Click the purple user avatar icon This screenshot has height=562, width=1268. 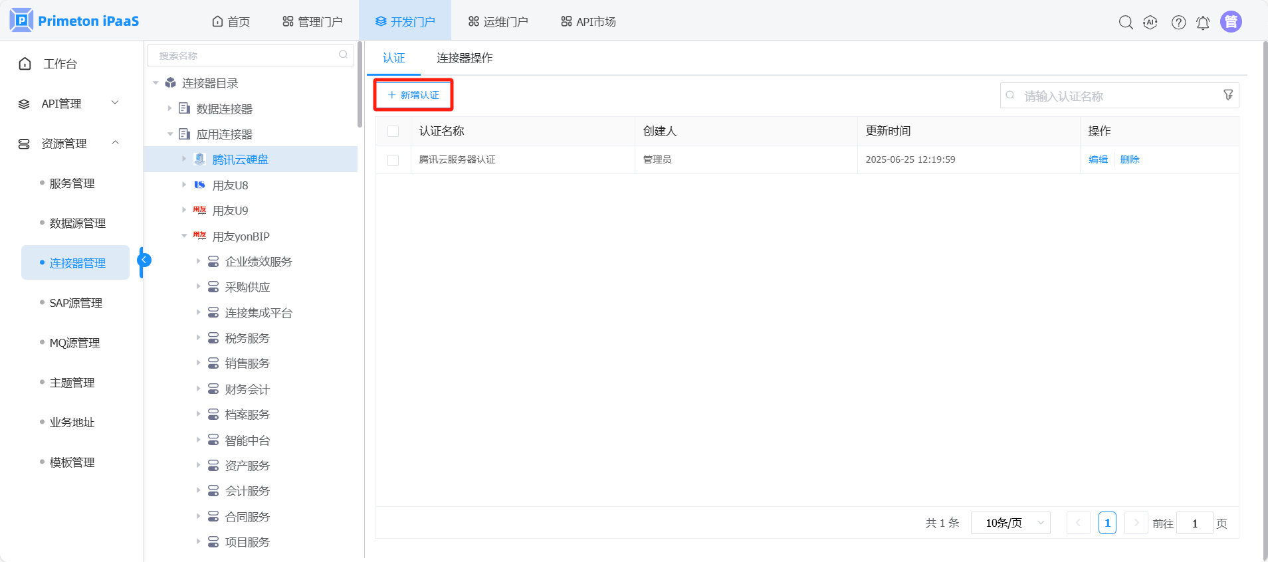1231,22
